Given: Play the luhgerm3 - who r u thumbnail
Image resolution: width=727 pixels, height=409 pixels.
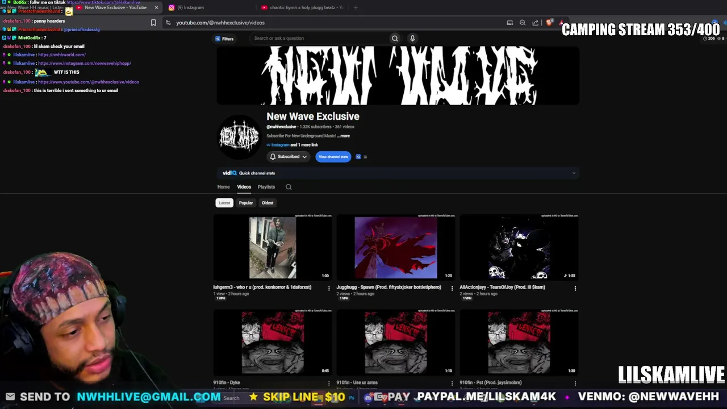Looking at the screenshot, I should click(273, 248).
